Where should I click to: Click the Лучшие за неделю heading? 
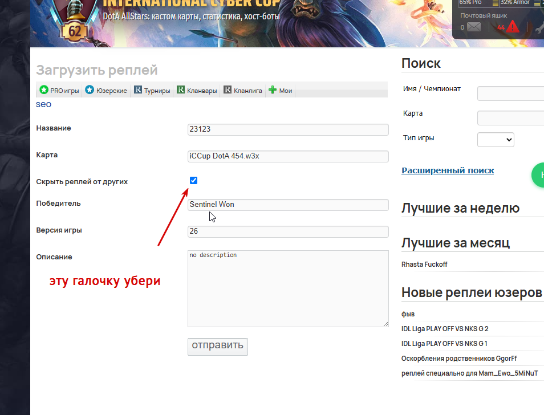460,208
